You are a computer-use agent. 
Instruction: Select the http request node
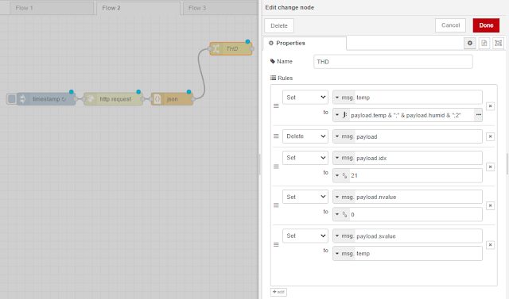tap(113, 99)
